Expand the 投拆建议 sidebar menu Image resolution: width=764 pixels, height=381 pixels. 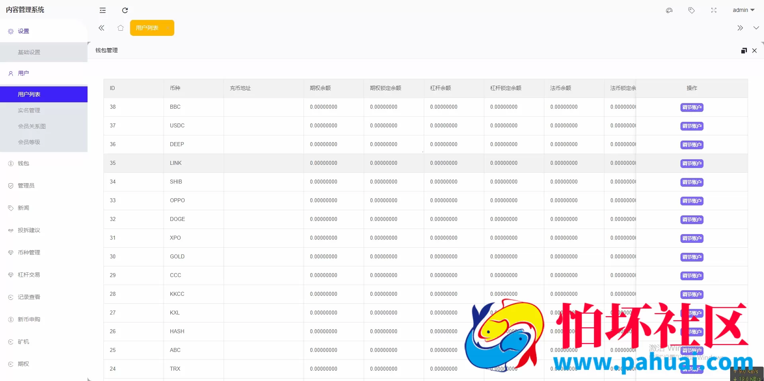point(44,230)
